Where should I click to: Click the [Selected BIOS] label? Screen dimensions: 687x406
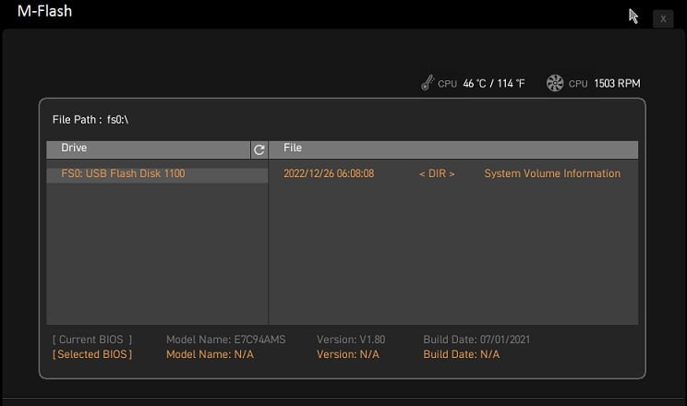click(92, 354)
